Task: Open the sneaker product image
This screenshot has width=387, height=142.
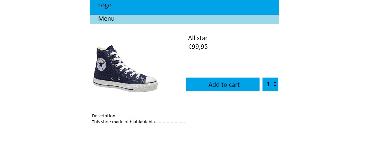Action: [x=125, y=68]
